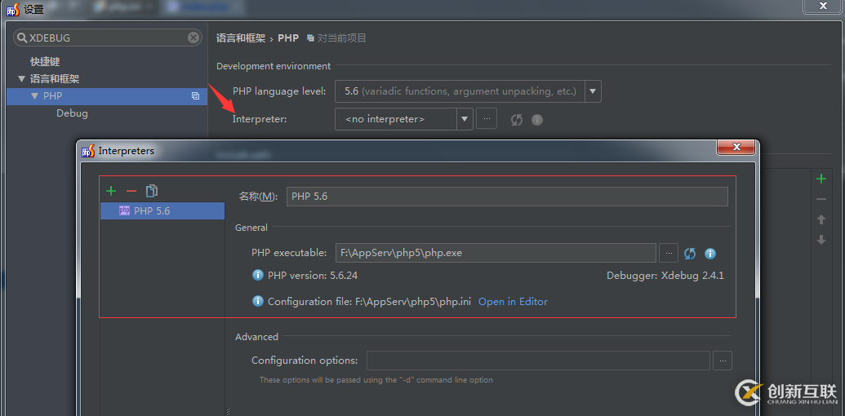Collapse 语言和框架 tree node
The height and width of the screenshot is (416, 845).
[21, 78]
